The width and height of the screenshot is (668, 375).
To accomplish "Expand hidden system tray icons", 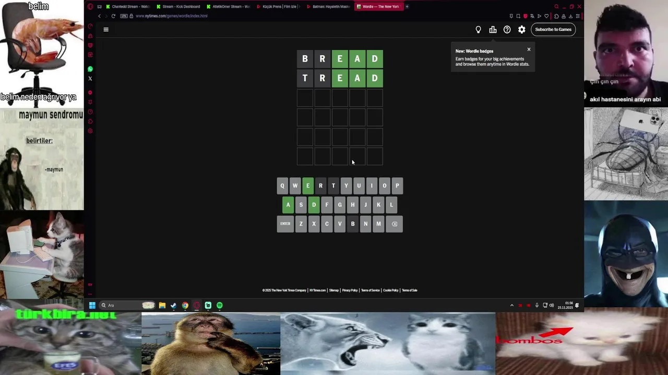I will coord(511,305).
